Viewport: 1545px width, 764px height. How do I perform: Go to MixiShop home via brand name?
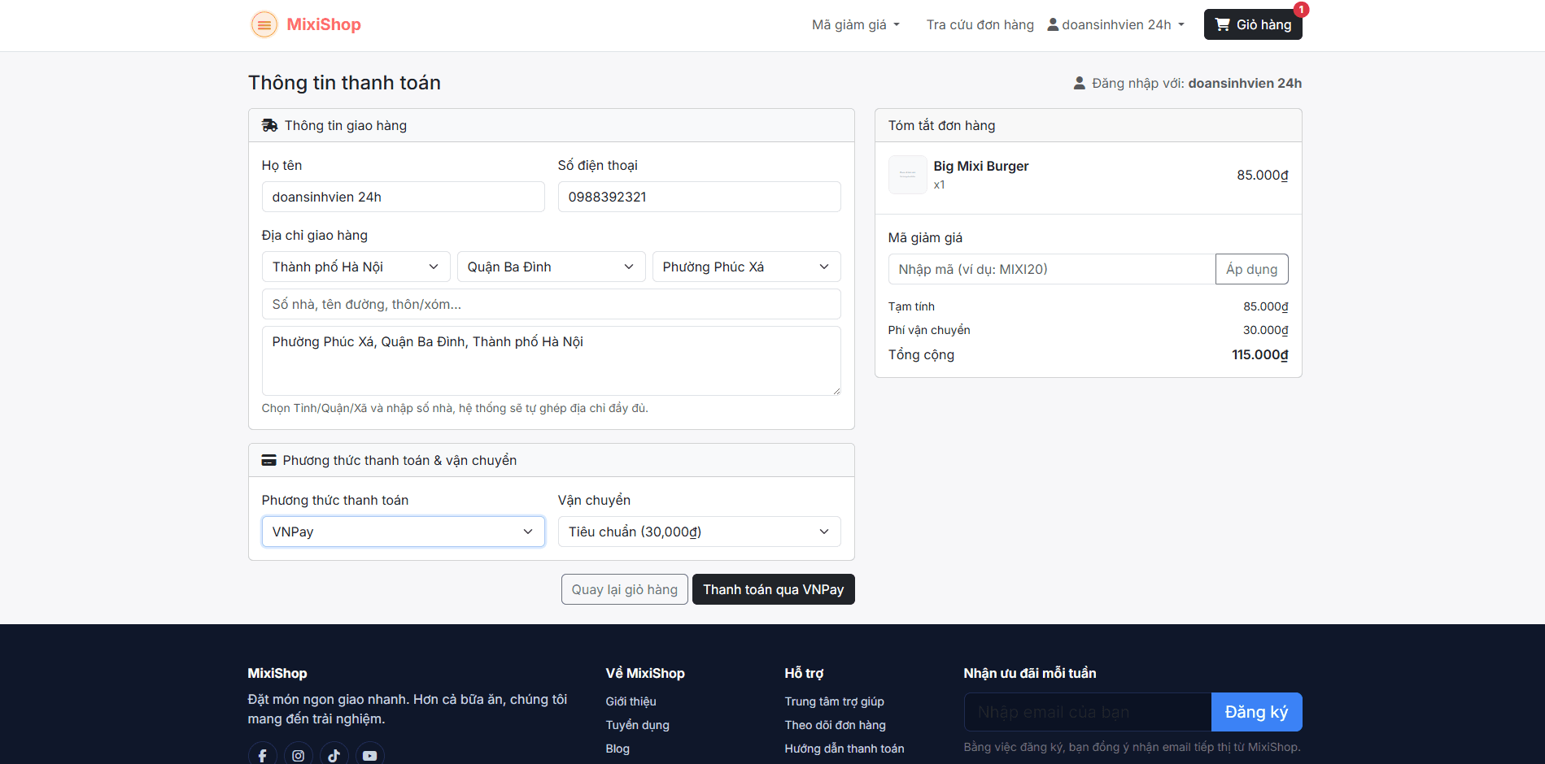pos(324,24)
